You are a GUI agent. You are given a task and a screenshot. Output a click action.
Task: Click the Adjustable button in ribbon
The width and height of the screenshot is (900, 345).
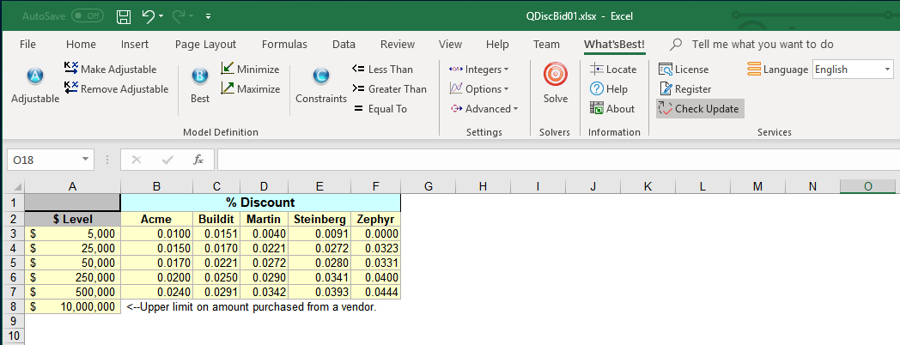35,86
